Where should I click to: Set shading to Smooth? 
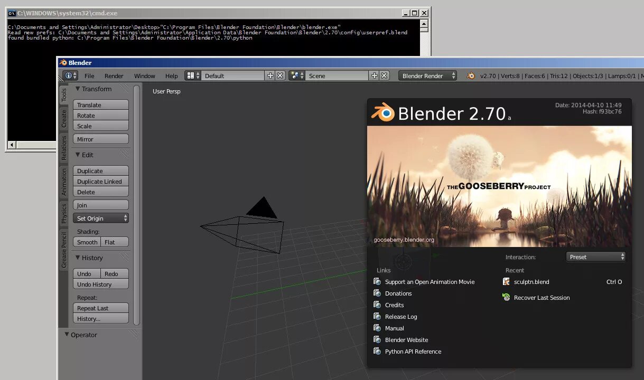pos(87,242)
